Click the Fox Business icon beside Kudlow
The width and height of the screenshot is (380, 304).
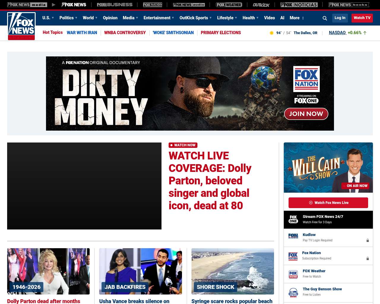tap(293, 236)
